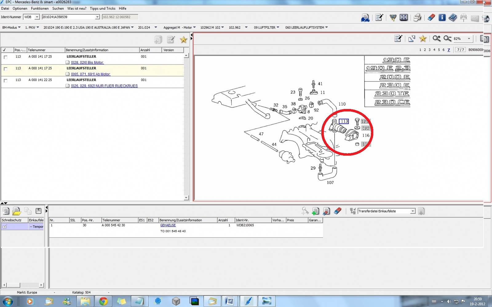Click the Windows Start button

[7, 301]
